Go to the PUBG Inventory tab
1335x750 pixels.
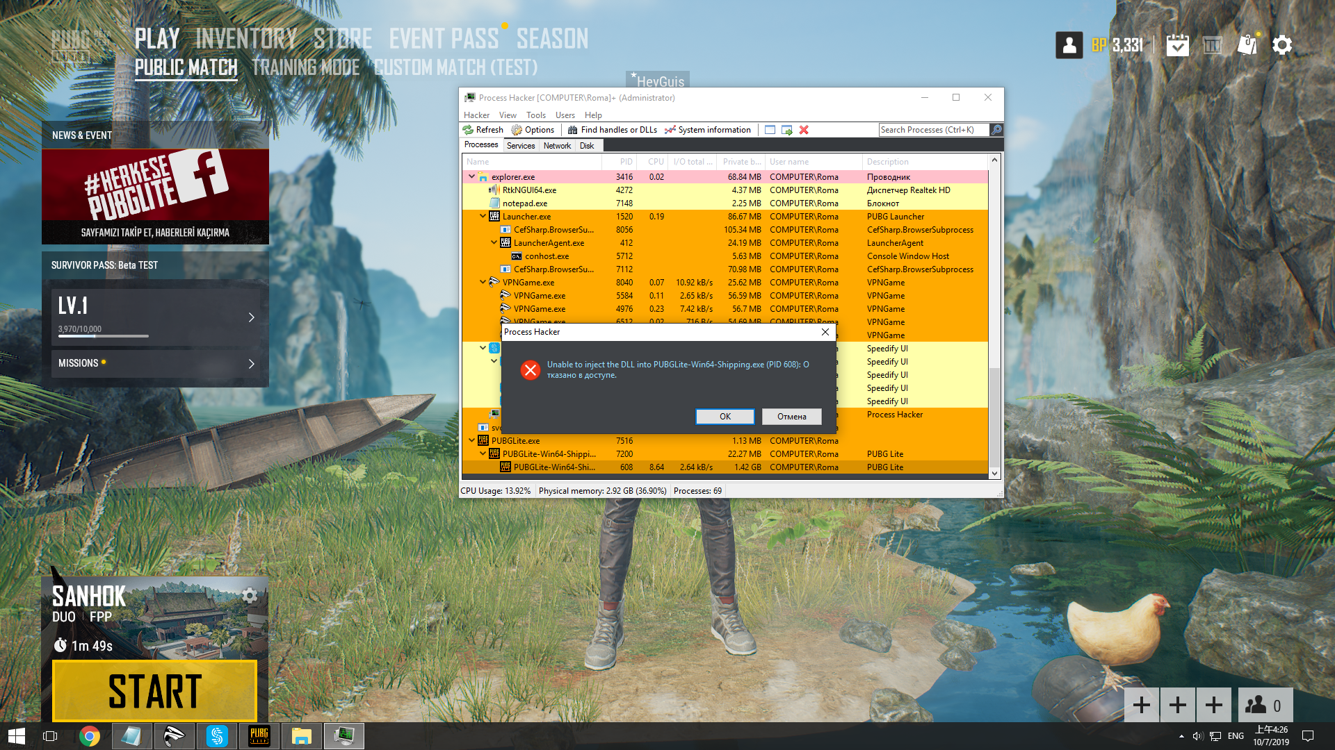[x=246, y=39]
